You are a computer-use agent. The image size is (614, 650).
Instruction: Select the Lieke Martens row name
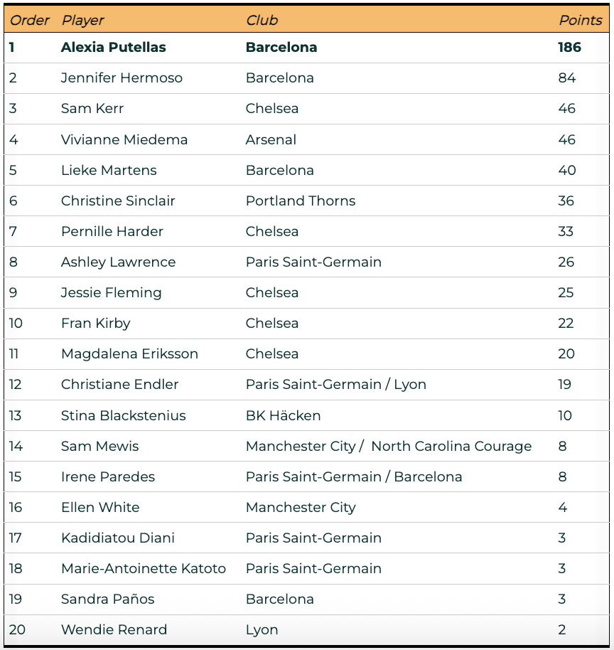click(109, 171)
